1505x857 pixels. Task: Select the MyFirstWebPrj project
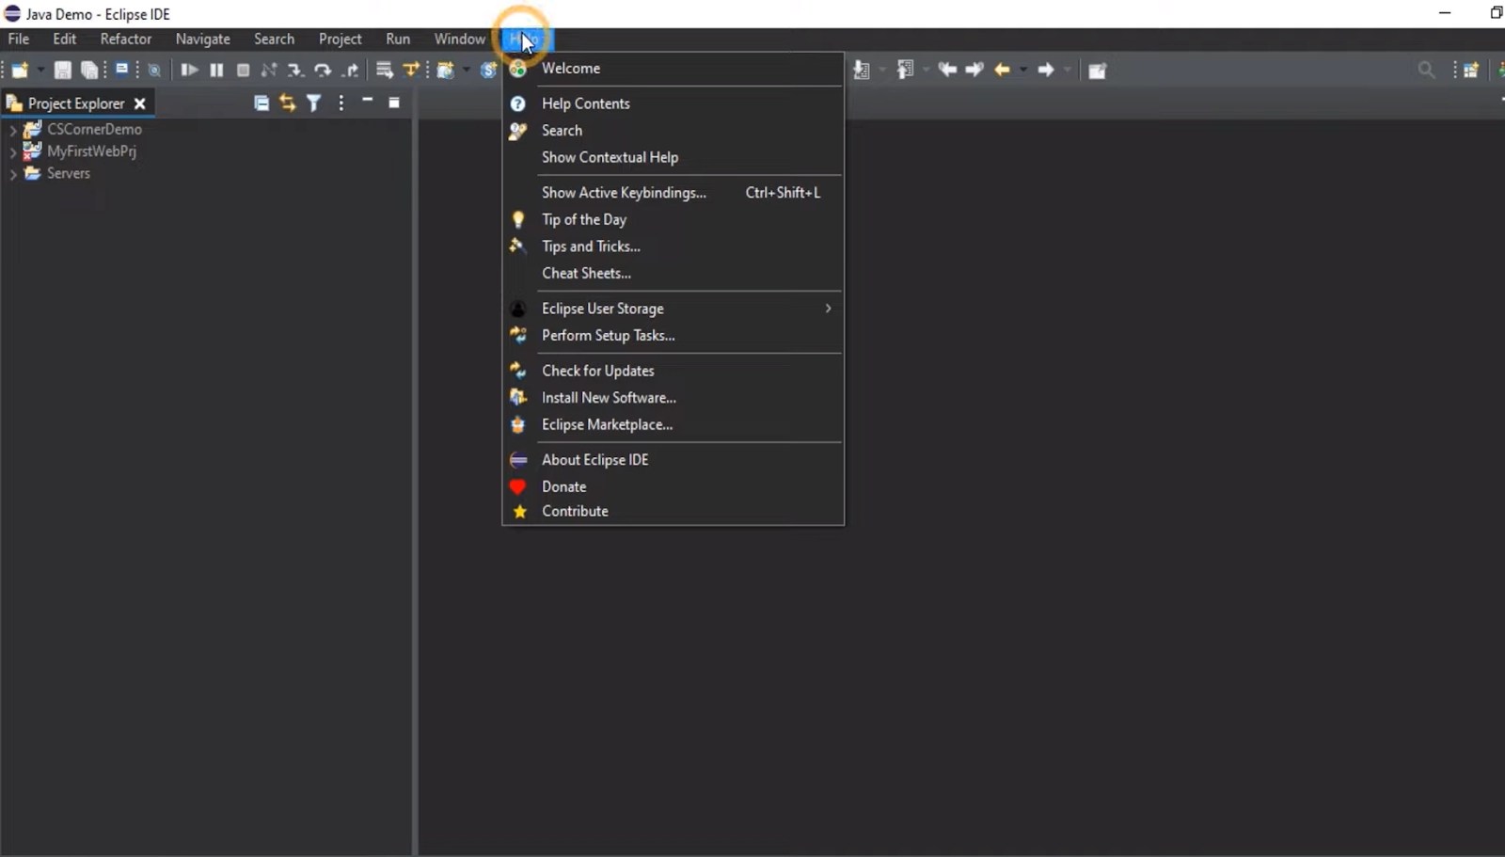(91, 151)
